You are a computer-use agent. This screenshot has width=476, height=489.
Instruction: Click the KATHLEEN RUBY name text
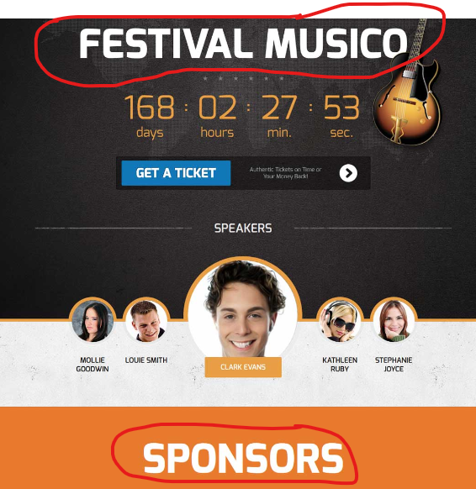tap(340, 365)
